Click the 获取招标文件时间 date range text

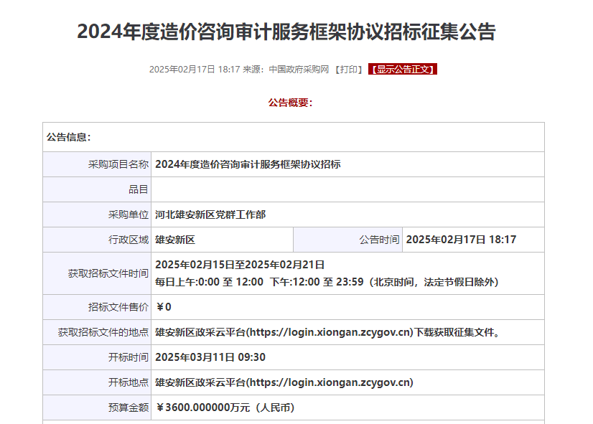(x=243, y=266)
